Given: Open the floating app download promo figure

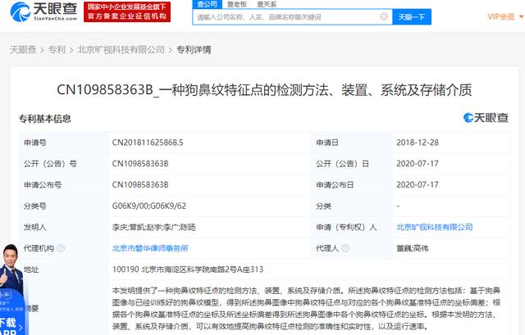Looking at the screenshot, I should [x=15, y=278].
